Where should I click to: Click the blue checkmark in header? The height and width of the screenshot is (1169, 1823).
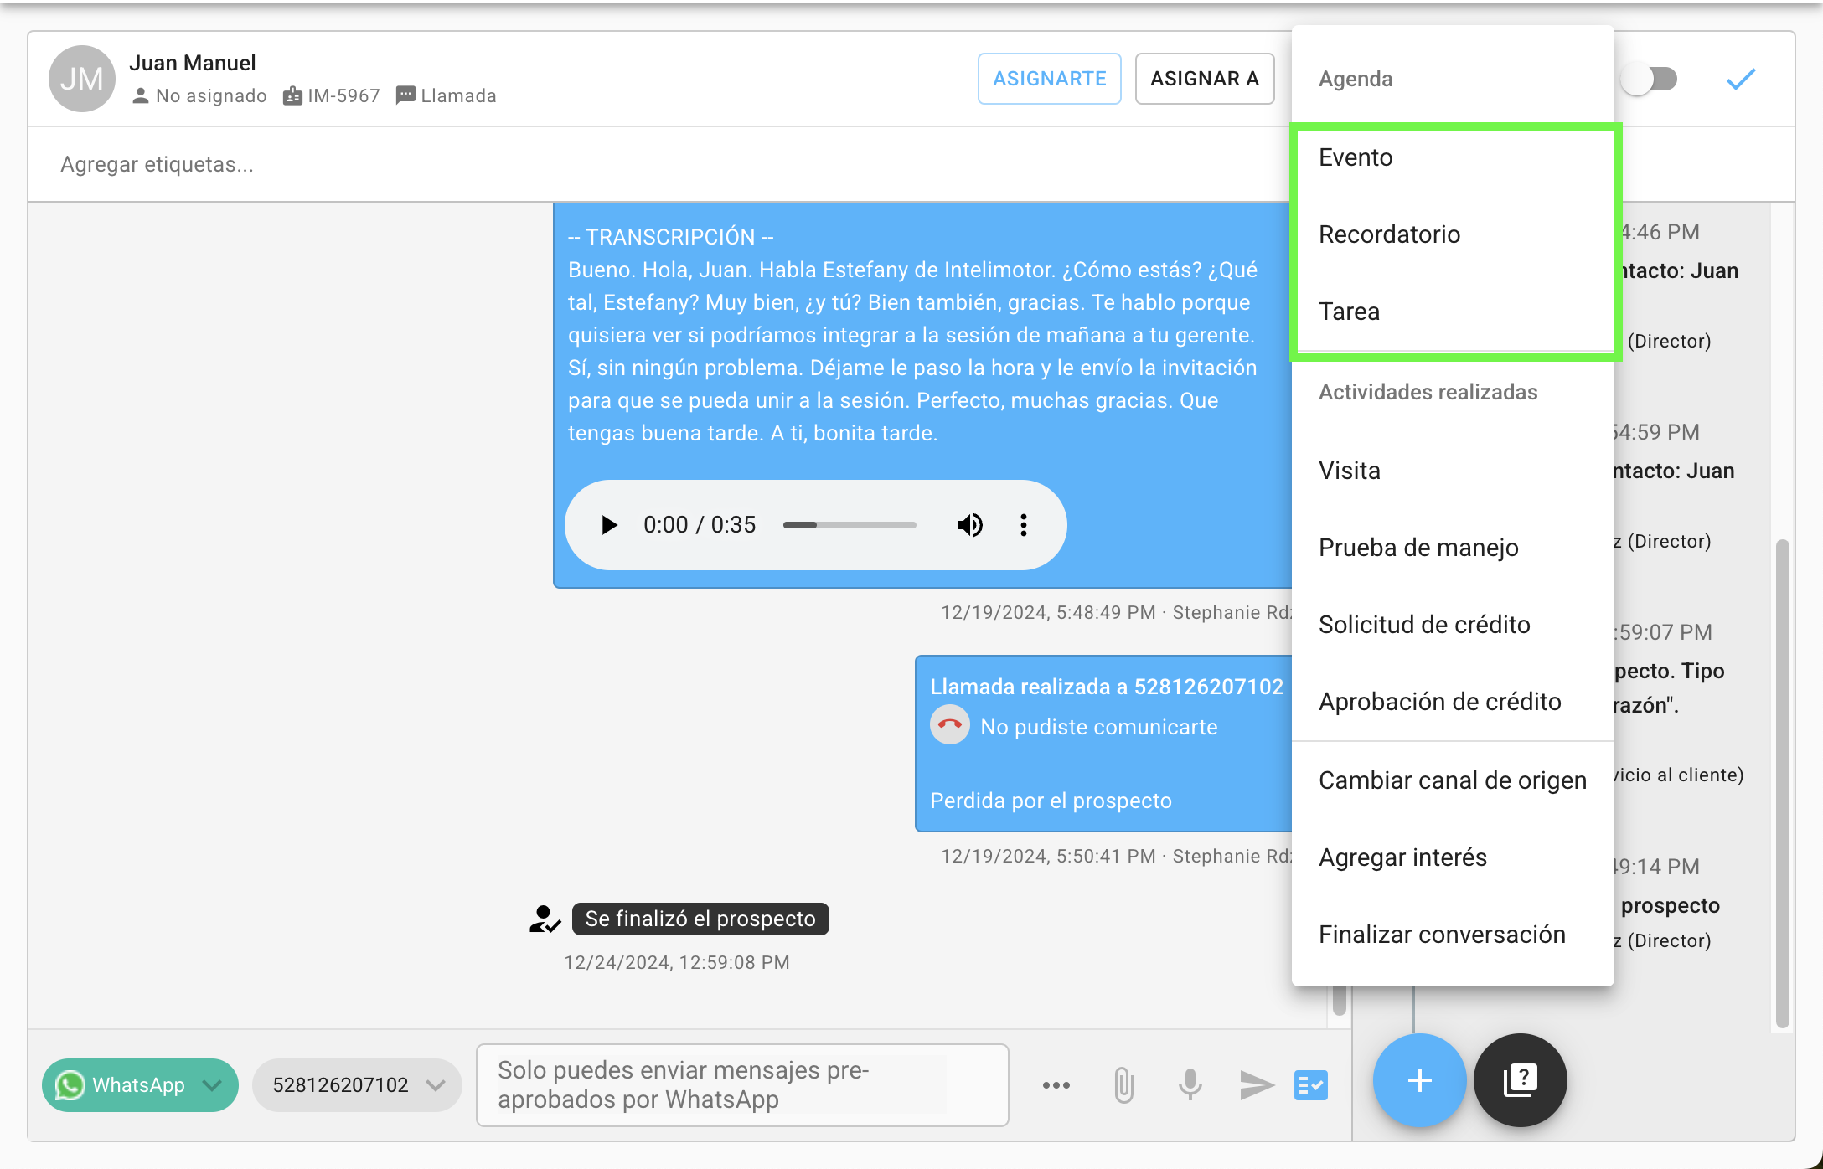1740,80
